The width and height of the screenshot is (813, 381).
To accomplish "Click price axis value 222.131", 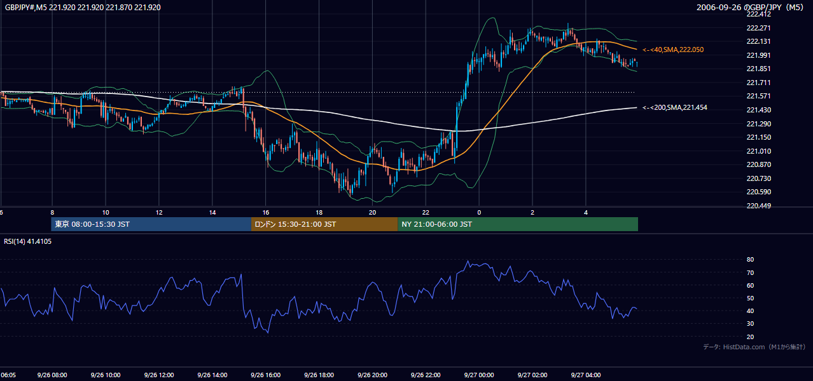I will pyautogui.click(x=759, y=41).
